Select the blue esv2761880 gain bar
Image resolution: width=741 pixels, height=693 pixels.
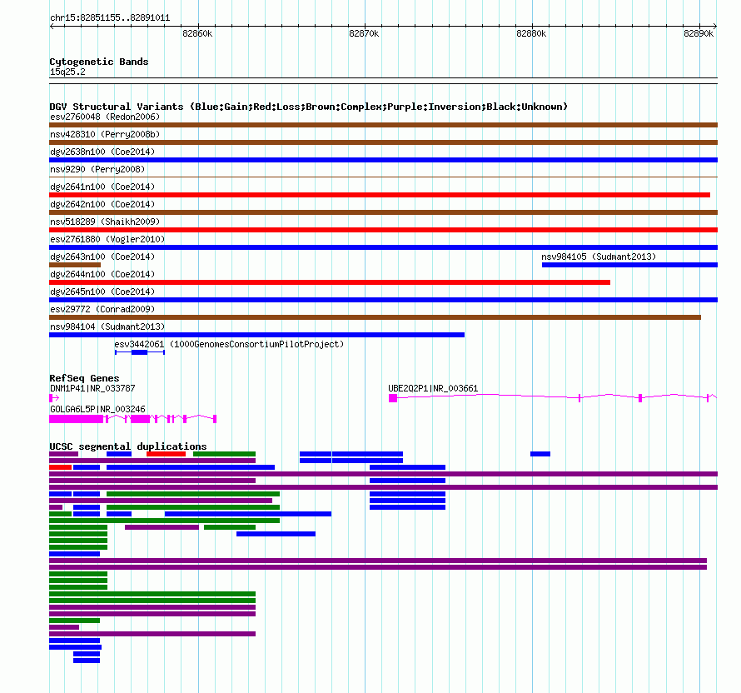point(383,247)
